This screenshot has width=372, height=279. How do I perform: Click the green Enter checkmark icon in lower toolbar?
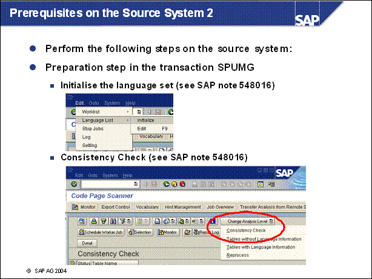coord(73,183)
